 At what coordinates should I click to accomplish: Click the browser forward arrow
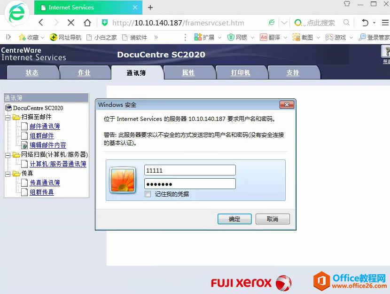pyautogui.click(x=56, y=23)
